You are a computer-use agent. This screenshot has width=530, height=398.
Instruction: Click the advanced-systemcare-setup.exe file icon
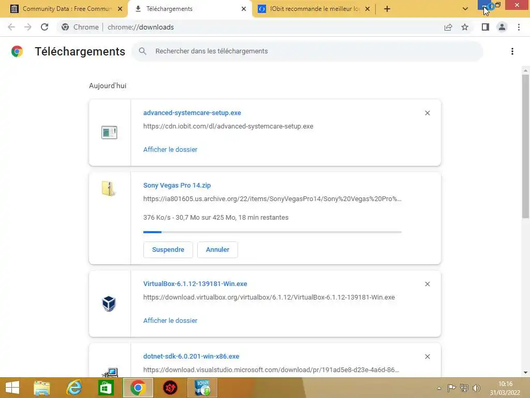click(x=109, y=132)
